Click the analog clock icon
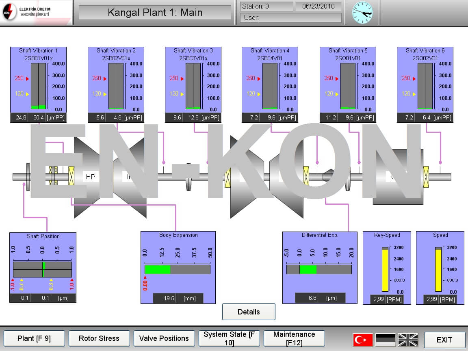The image size is (468, 351). (x=362, y=13)
